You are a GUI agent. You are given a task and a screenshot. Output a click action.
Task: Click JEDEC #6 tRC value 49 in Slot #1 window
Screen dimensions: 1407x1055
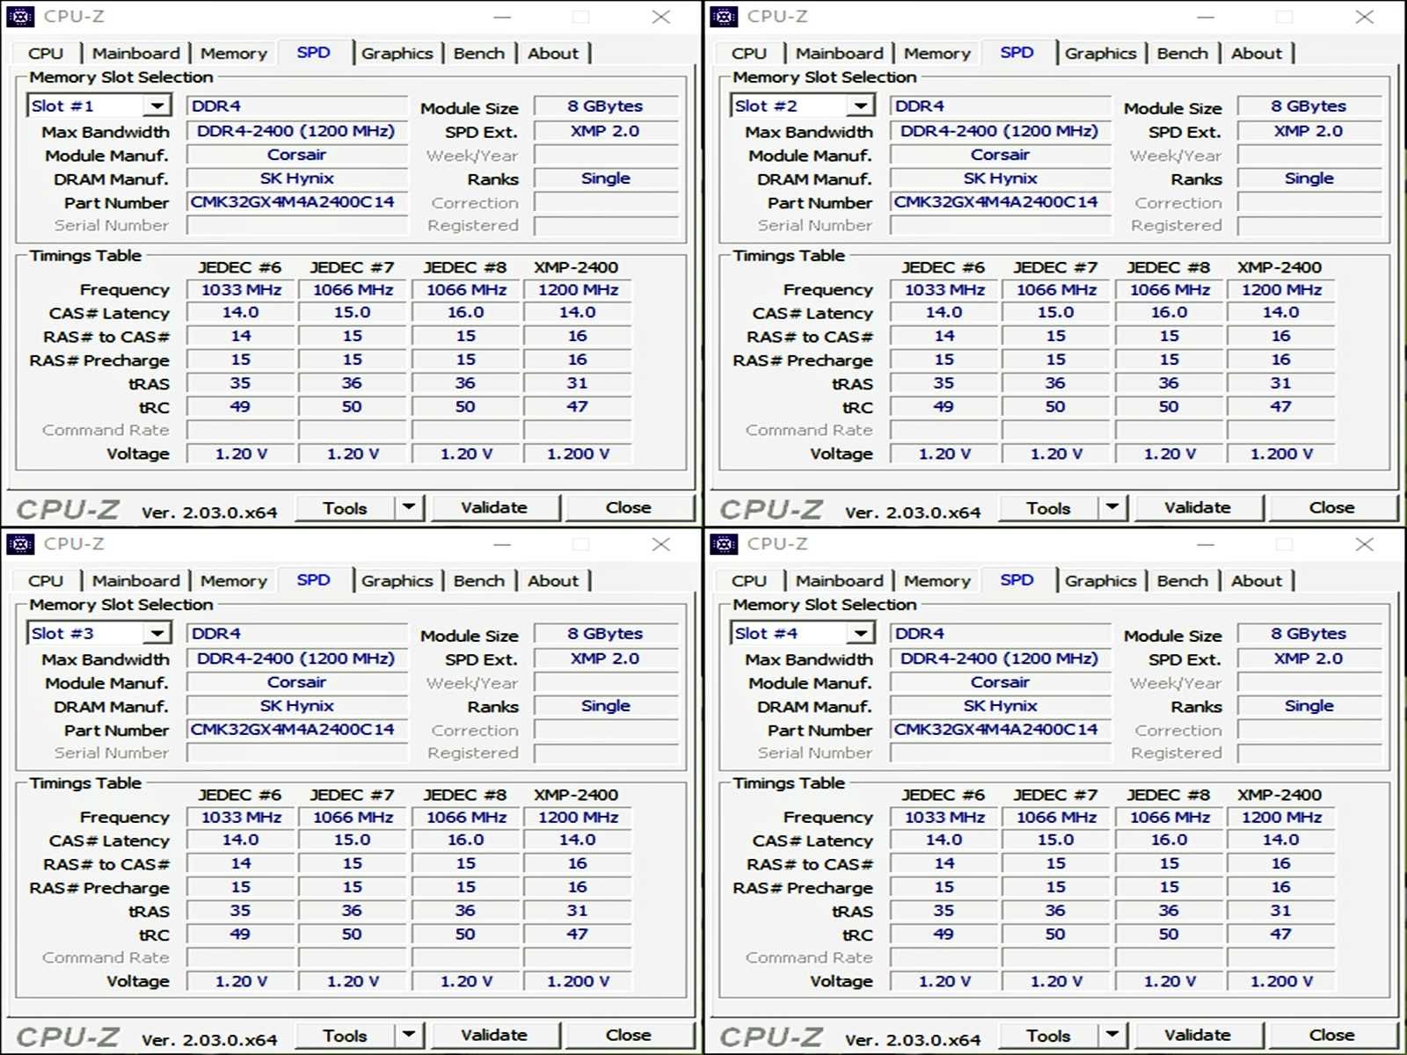click(x=241, y=407)
